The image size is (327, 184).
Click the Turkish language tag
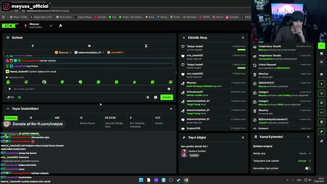click(194, 155)
